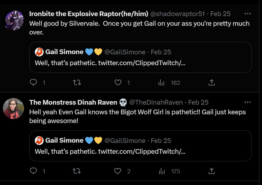Screen dimensions: 262x185
Task: Open @TheDinahRaven profile handle
Action: [156, 102]
